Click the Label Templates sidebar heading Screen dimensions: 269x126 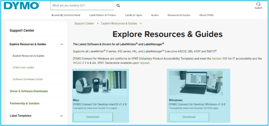(21, 116)
